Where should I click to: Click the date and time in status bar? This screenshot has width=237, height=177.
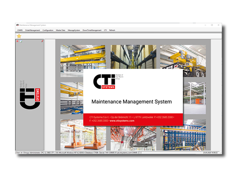tap(210, 153)
